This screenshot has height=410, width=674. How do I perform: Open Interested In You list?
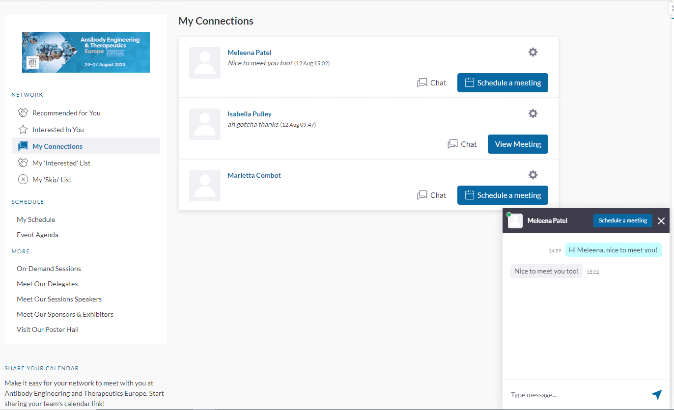coord(58,130)
